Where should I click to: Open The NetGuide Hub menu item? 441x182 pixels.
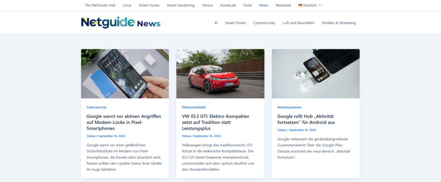(x=100, y=5)
